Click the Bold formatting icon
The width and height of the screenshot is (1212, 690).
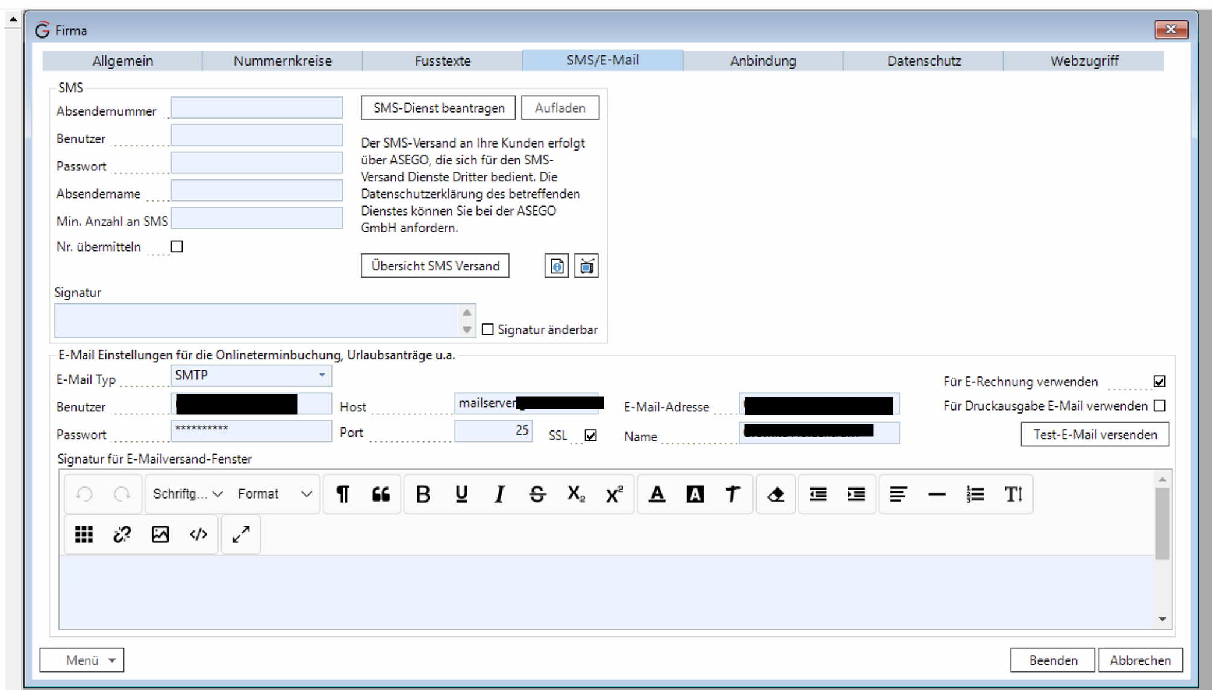[x=423, y=494]
